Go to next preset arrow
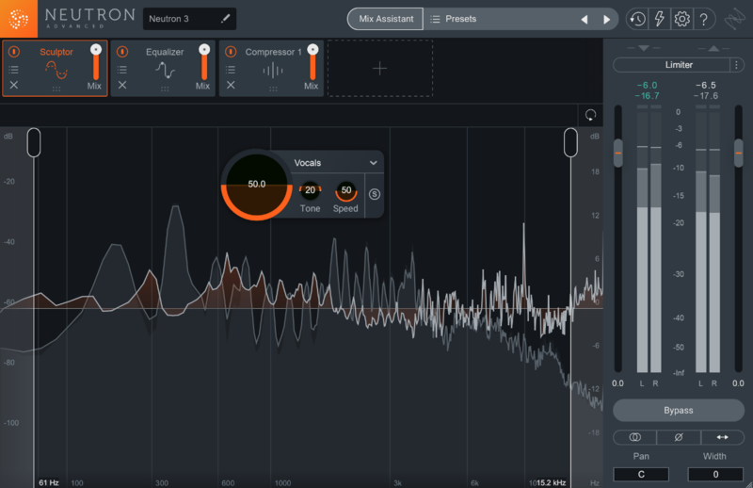 click(x=606, y=19)
